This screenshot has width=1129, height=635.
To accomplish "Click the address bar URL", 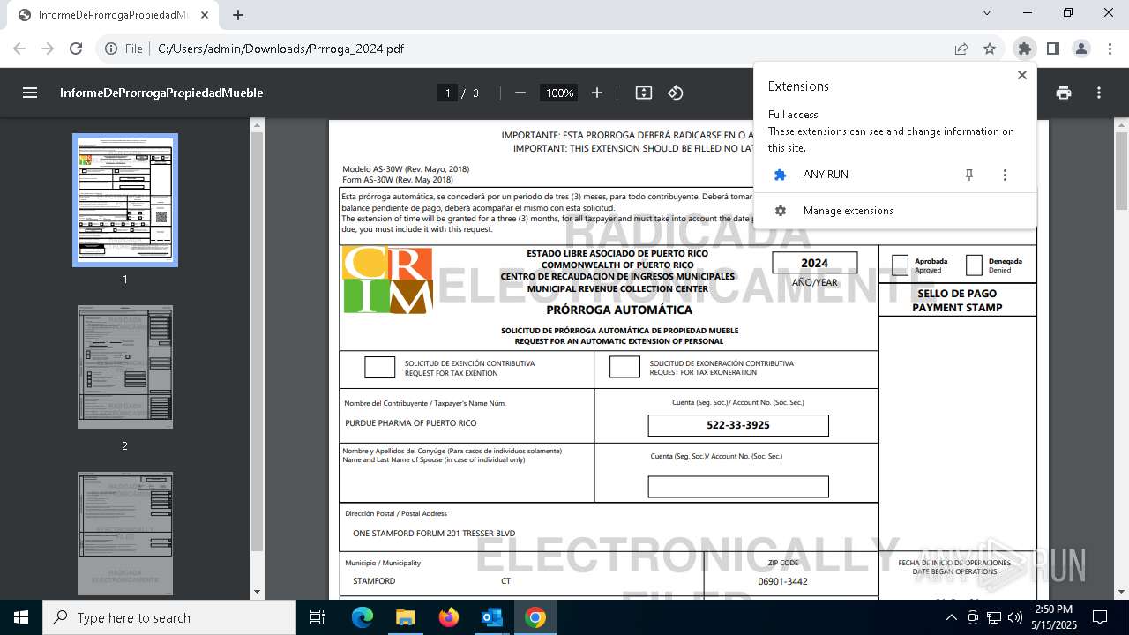I will click(280, 49).
